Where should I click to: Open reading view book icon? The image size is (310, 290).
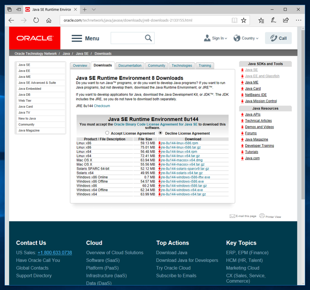(x=234, y=20)
